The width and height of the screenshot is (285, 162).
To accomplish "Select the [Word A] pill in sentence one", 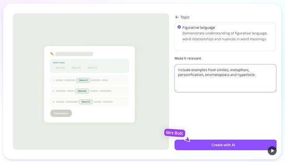I will tap(83, 80).
